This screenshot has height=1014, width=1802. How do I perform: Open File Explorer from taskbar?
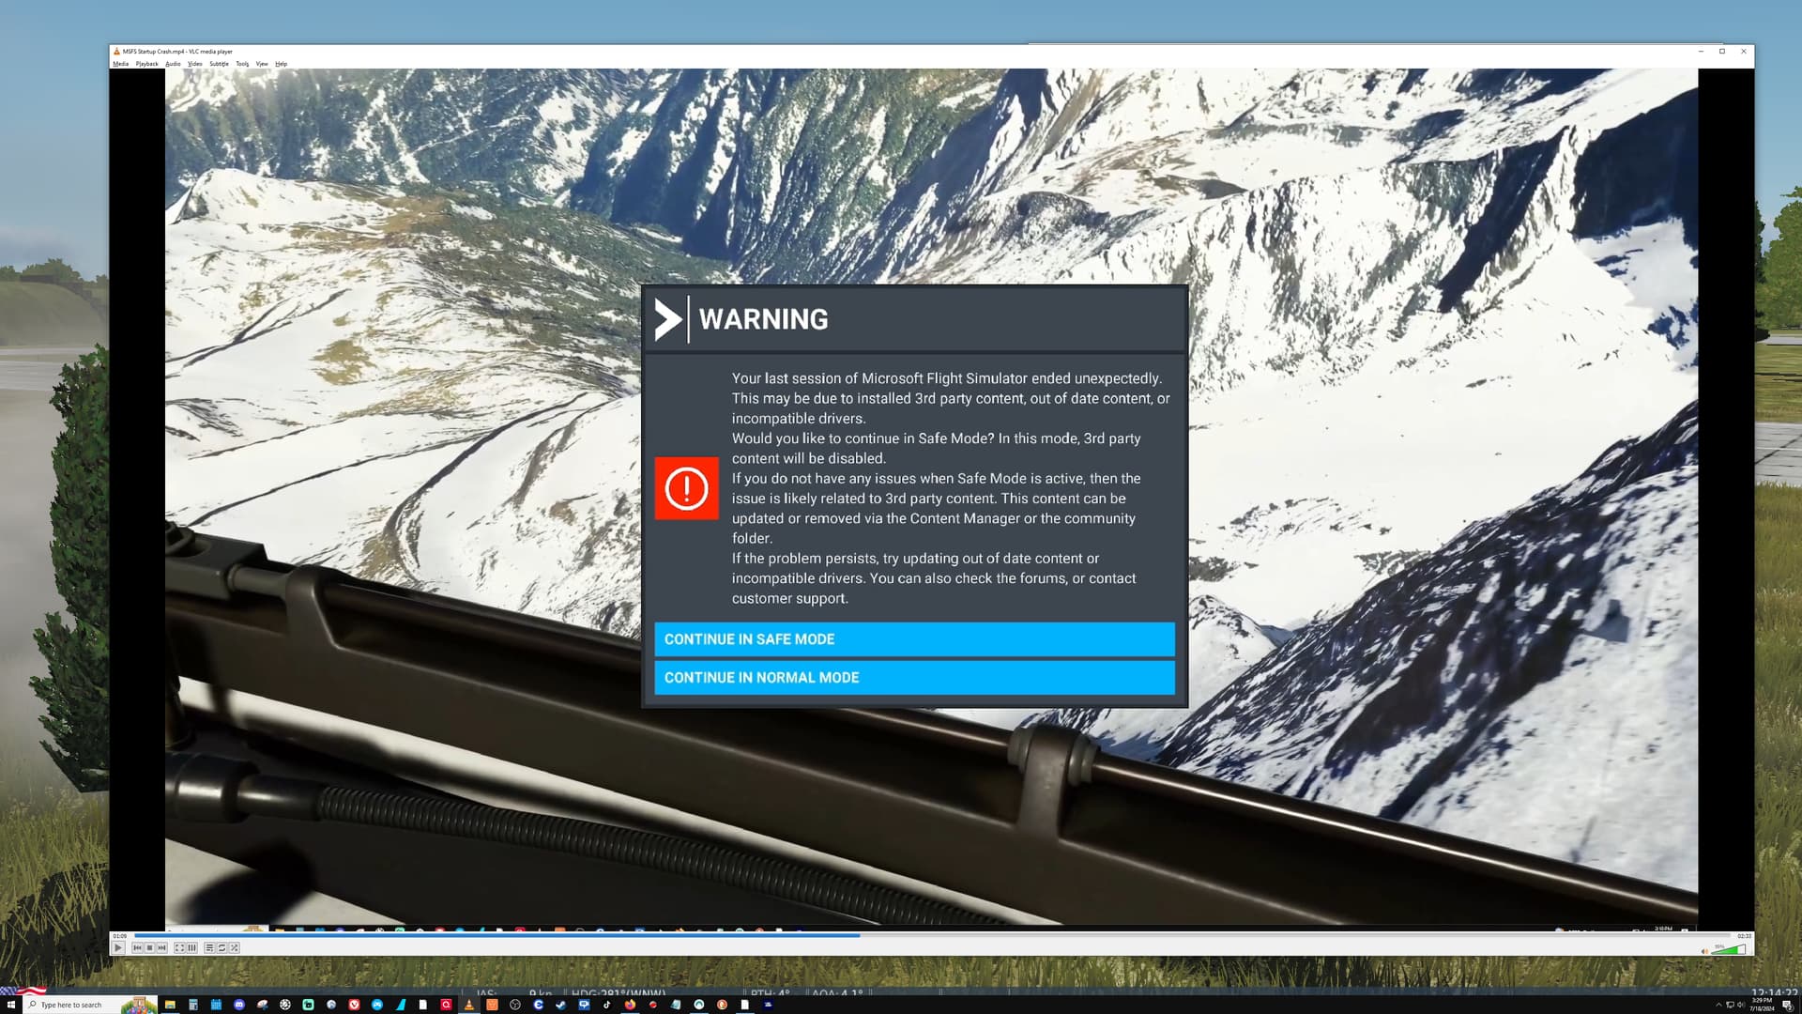pos(170,1005)
